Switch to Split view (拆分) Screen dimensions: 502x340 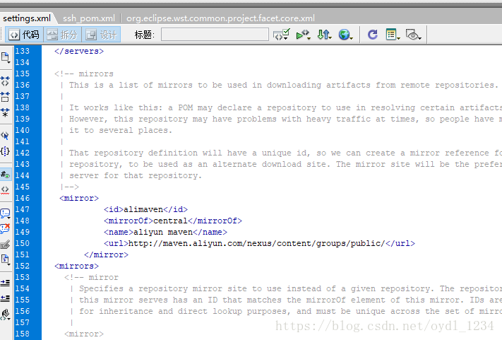pyautogui.click(x=62, y=35)
